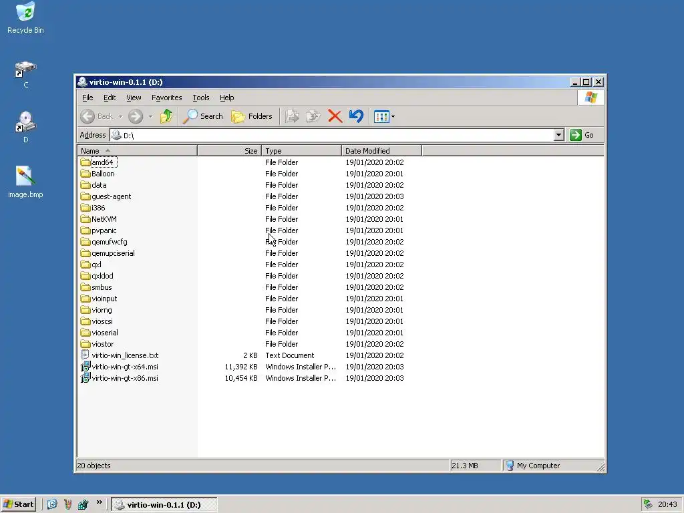Select the virtio-win-gt-x86.msi installer icon
This screenshot has height=513, width=684.
click(x=85, y=378)
